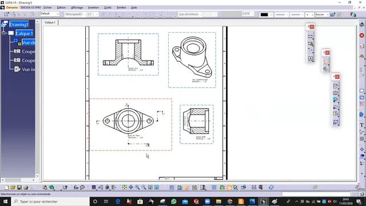
Task: Save the drawing with the floppy icon
Action: coord(19,187)
